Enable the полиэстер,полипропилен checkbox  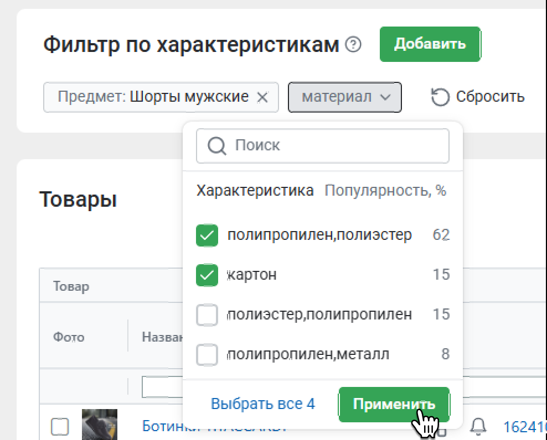pyautogui.click(x=207, y=315)
